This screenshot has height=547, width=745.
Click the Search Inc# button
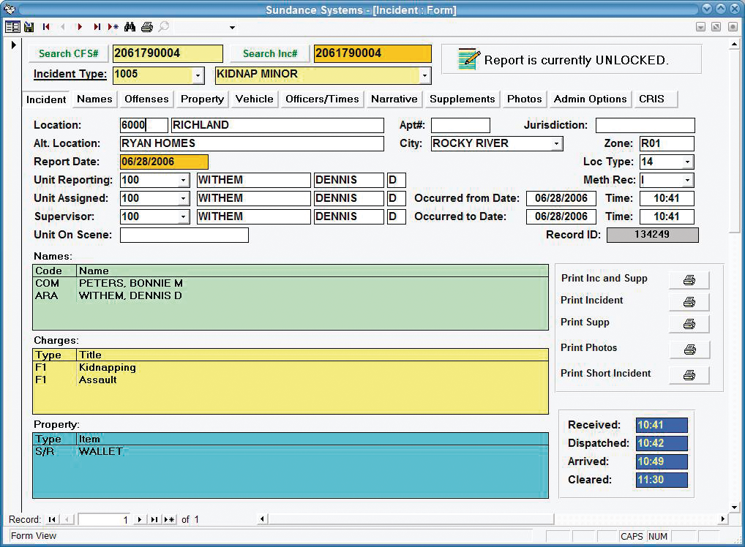270,53
